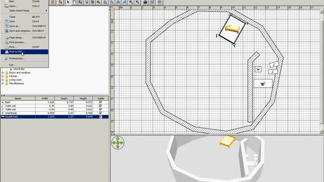Choose Page setup... menu entry
Screen dimensions: 324x182
[24, 37]
